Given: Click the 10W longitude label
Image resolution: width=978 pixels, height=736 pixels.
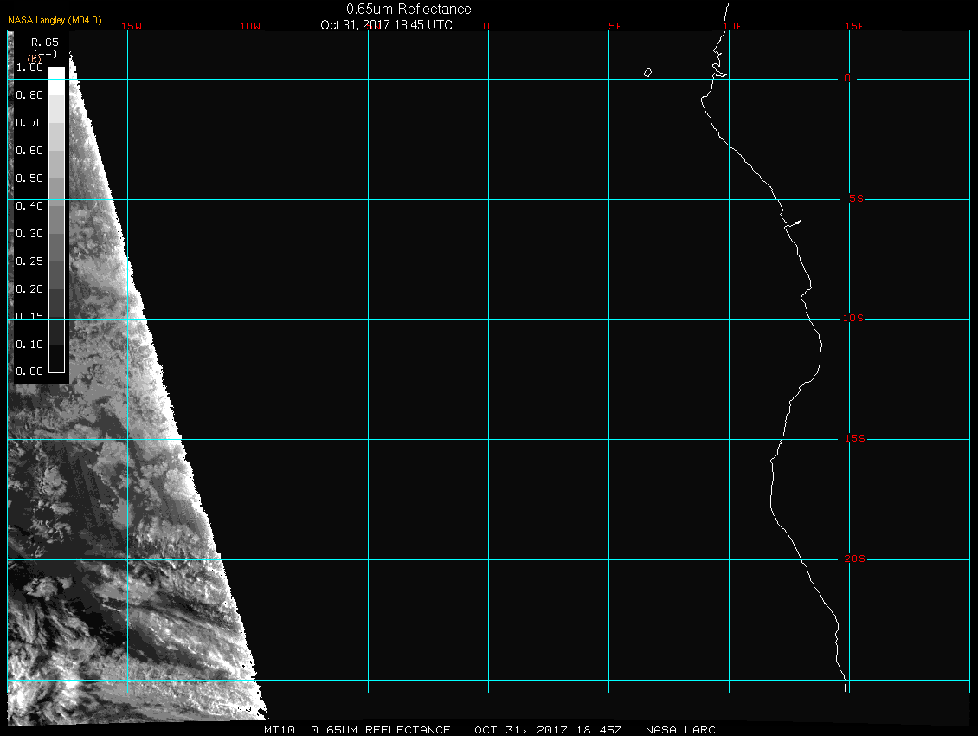Looking at the screenshot, I should [249, 26].
